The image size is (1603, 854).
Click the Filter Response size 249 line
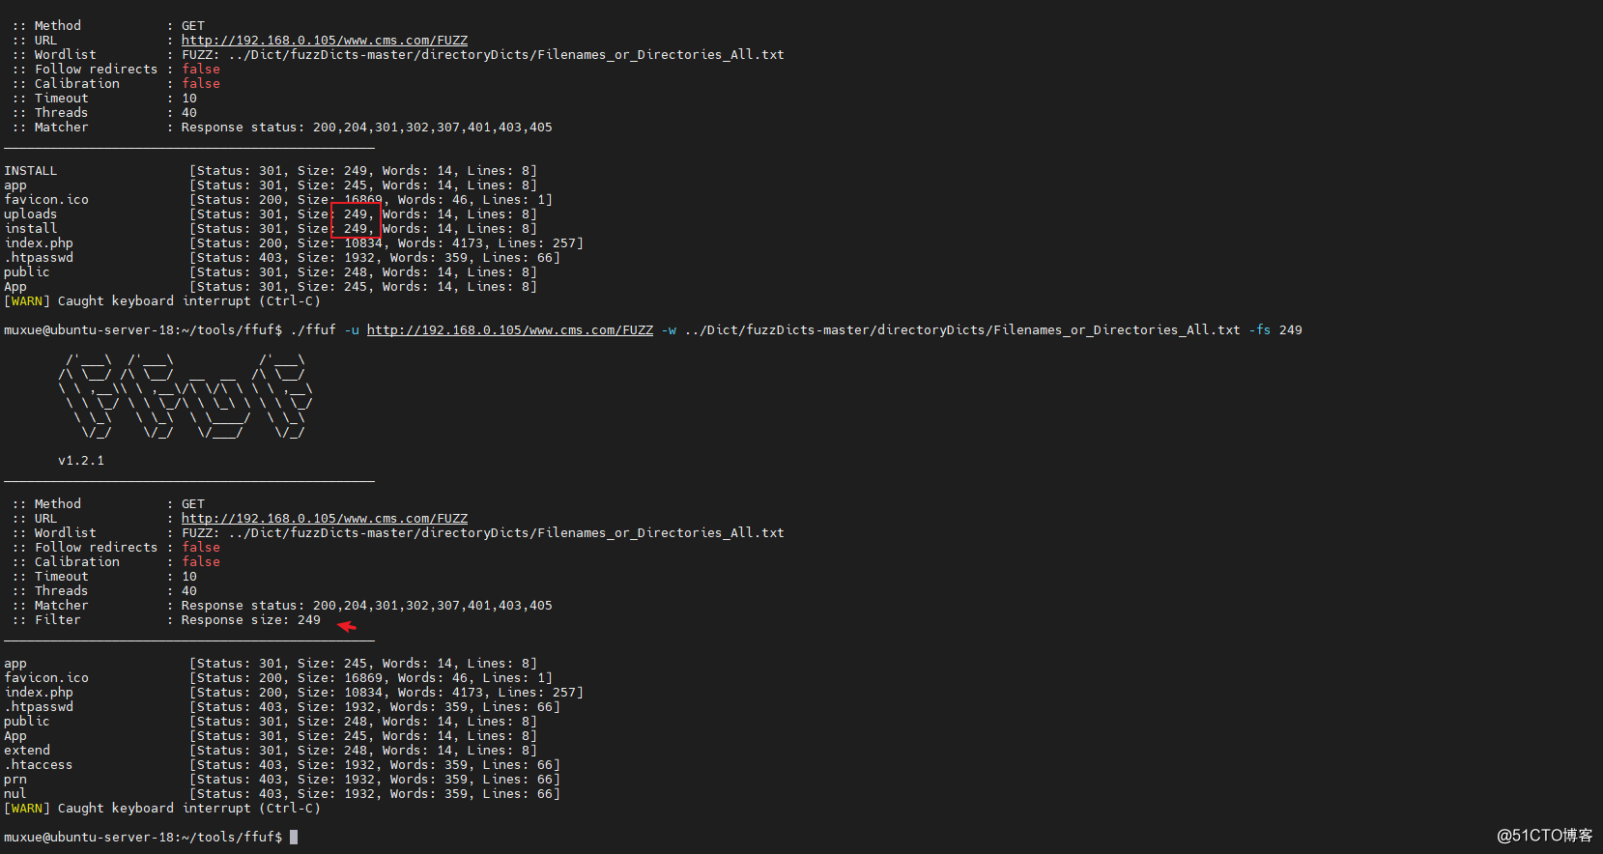pyautogui.click(x=166, y=620)
